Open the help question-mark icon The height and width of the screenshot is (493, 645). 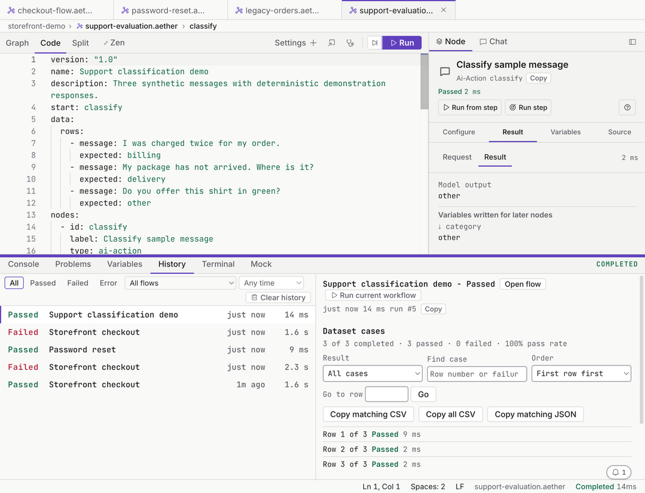point(627,108)
